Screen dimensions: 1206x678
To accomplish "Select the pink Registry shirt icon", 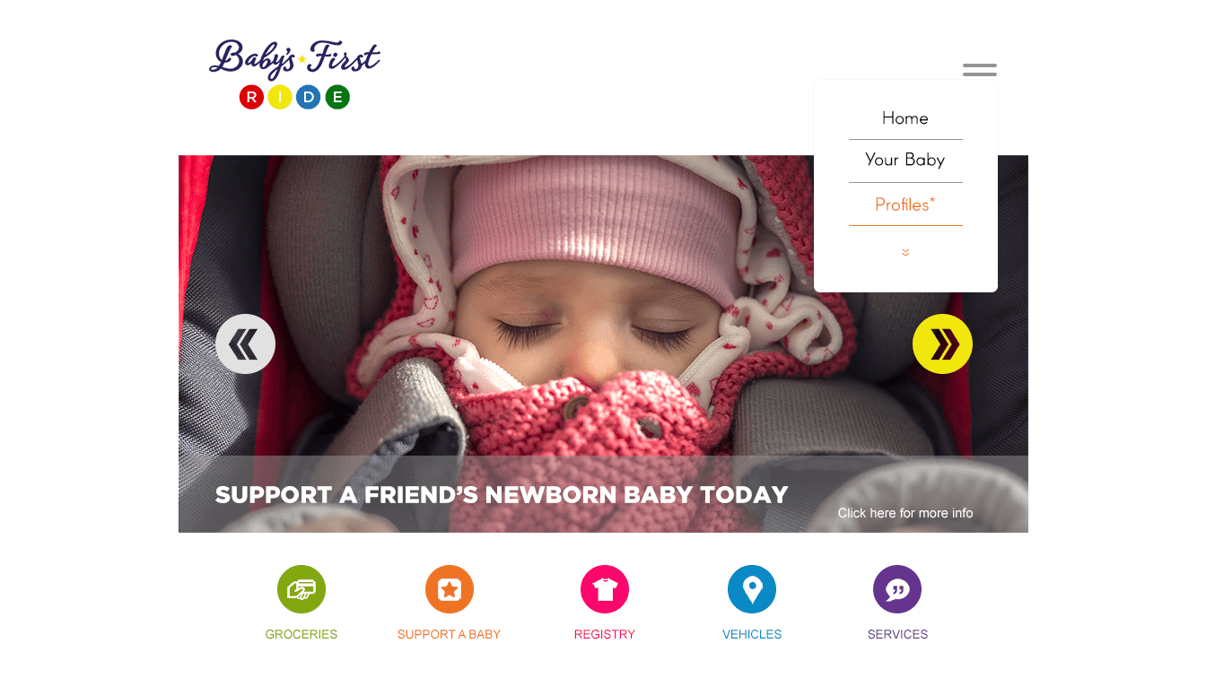I will [605, 589].
